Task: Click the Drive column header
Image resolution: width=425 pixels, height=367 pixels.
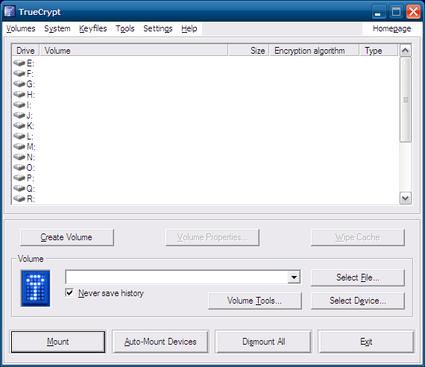Action: pyautogui.click(x=25, y=51)
